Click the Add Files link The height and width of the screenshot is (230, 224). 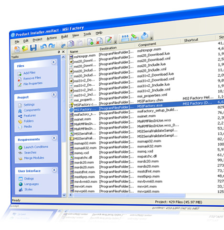[x=30, y=73]
